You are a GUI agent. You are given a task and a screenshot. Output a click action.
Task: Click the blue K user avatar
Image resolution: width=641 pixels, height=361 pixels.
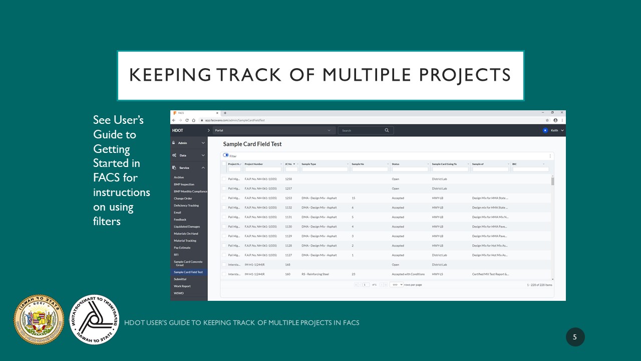point(545,130)
